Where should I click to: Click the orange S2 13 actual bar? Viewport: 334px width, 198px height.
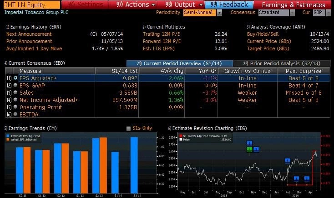tap(103, 165)
